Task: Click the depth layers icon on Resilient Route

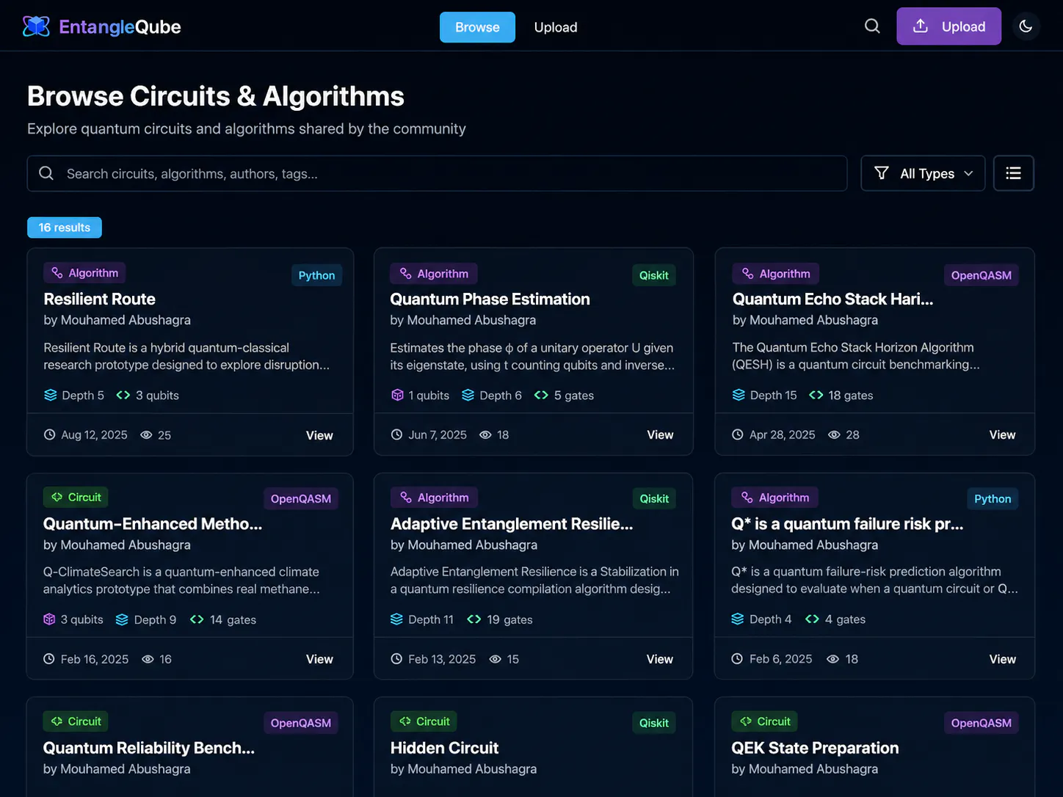Action: (50, 395)
